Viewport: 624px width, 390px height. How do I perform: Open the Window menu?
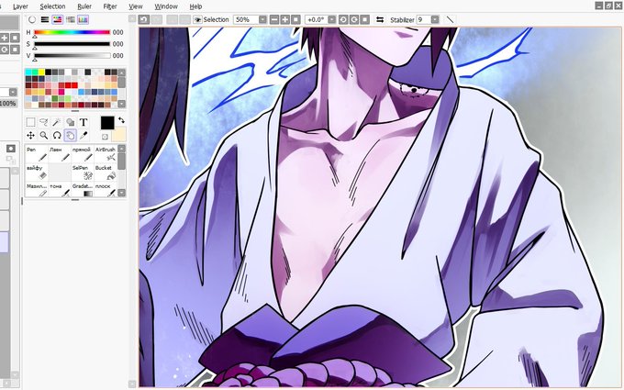click(x=166, y=6)
